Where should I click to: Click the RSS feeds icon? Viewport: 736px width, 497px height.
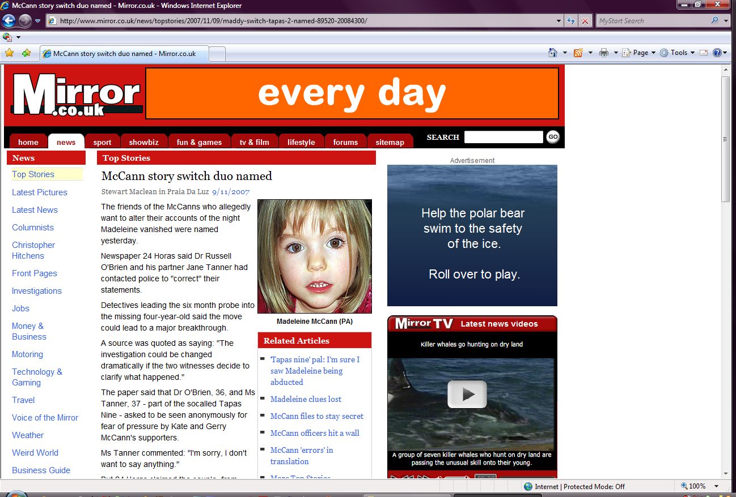click(578, 53)
